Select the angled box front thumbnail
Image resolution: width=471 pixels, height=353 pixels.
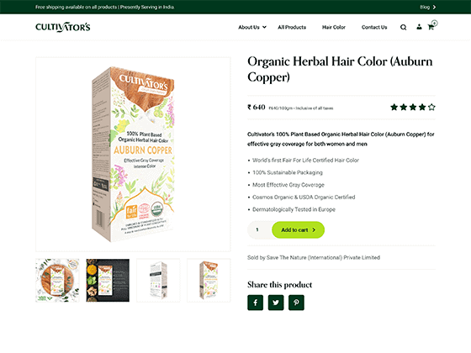(x=209, y=281)
